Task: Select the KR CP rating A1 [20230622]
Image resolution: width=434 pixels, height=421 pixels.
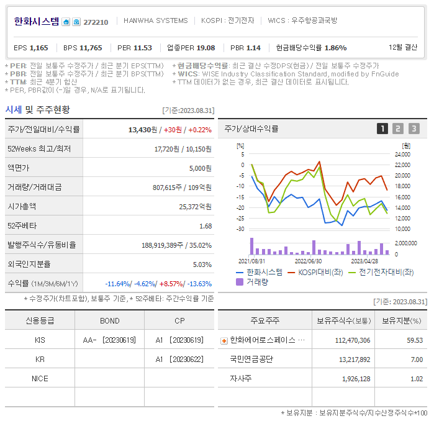Action: click(179, 360)
